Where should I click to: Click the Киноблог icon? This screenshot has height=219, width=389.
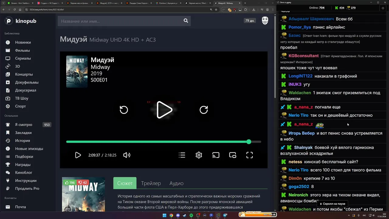point(8,173)
